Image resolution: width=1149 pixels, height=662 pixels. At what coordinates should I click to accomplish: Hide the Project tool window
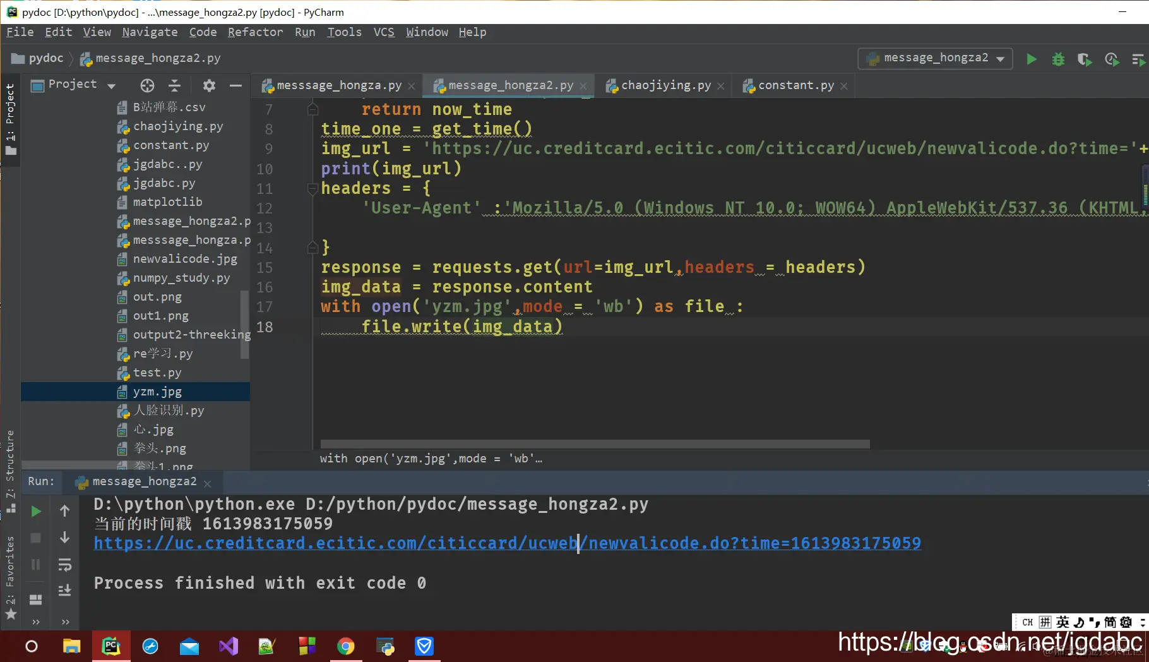point(235,85)
